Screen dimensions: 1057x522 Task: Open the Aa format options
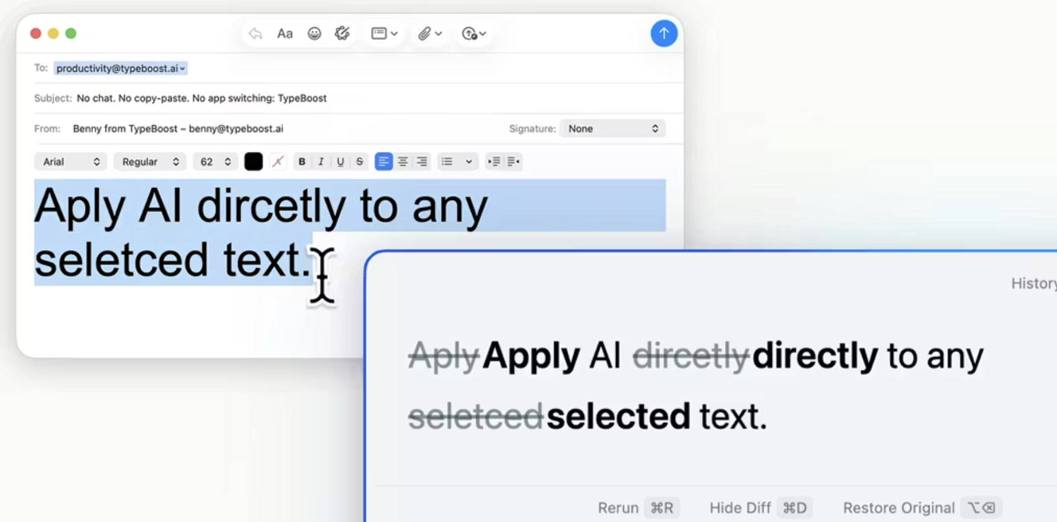pos(284,34)
